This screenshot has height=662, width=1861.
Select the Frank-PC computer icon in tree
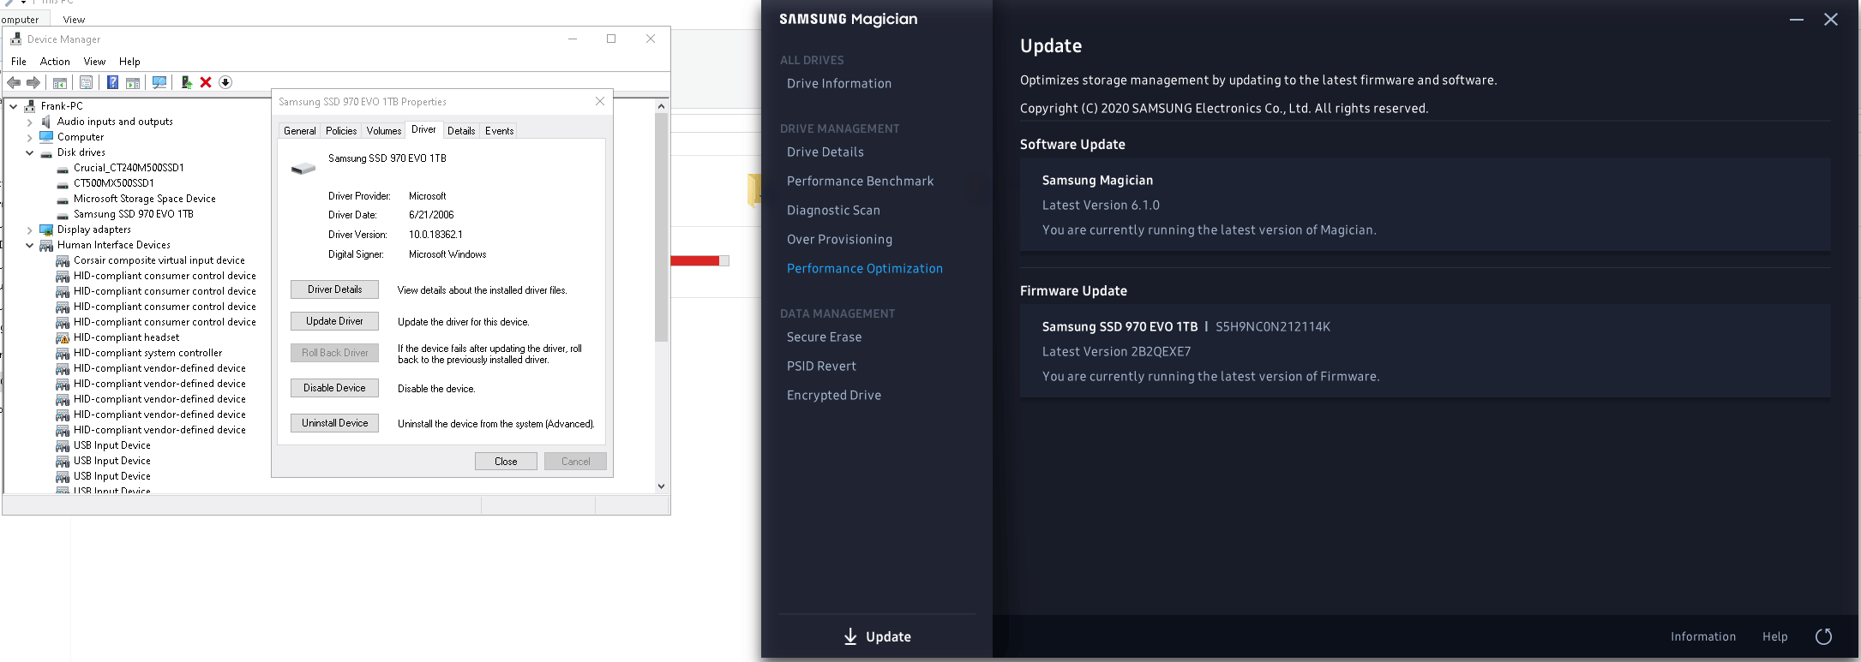(x=30, y=106)
